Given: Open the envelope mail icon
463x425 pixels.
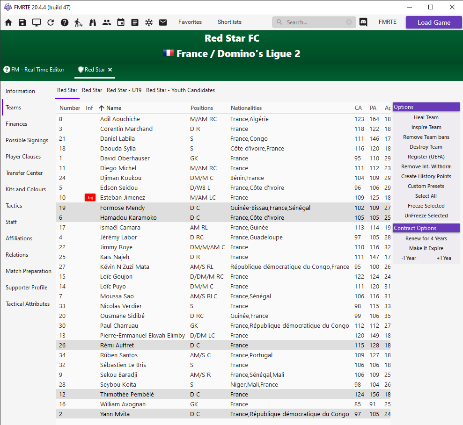Looking at the screenshot, I should click(x=163, y=22).
